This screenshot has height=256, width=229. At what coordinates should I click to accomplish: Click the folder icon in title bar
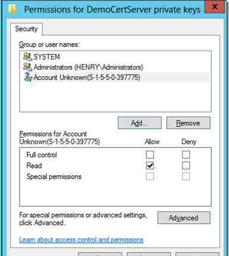coord(12,9)
